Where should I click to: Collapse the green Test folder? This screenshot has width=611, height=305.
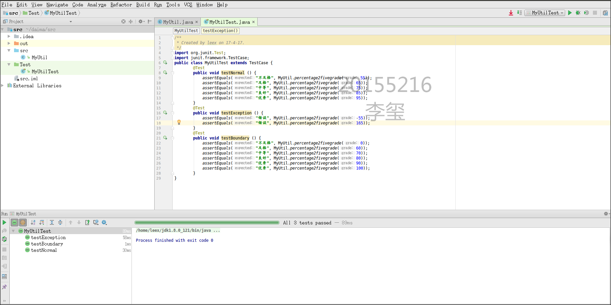(9, 65)
